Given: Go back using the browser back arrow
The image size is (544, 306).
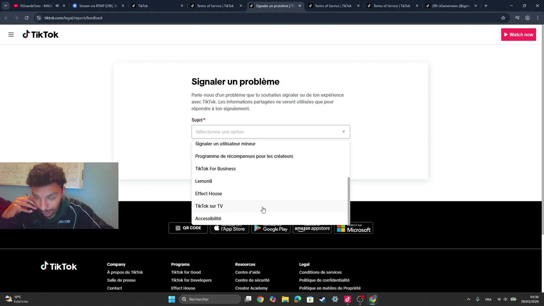Looking at the screenshot, I should (x=6, y=18).
